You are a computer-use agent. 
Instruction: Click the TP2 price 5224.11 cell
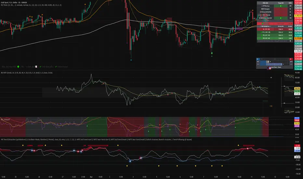pyautogui.click(x=281, y=35)
